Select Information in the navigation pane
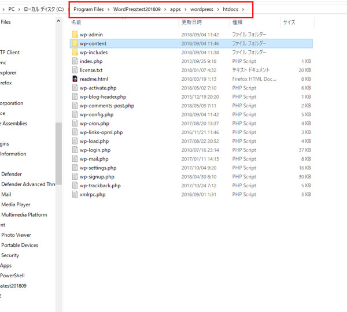Viewport: 347px width, 312px height. point(13,154)
